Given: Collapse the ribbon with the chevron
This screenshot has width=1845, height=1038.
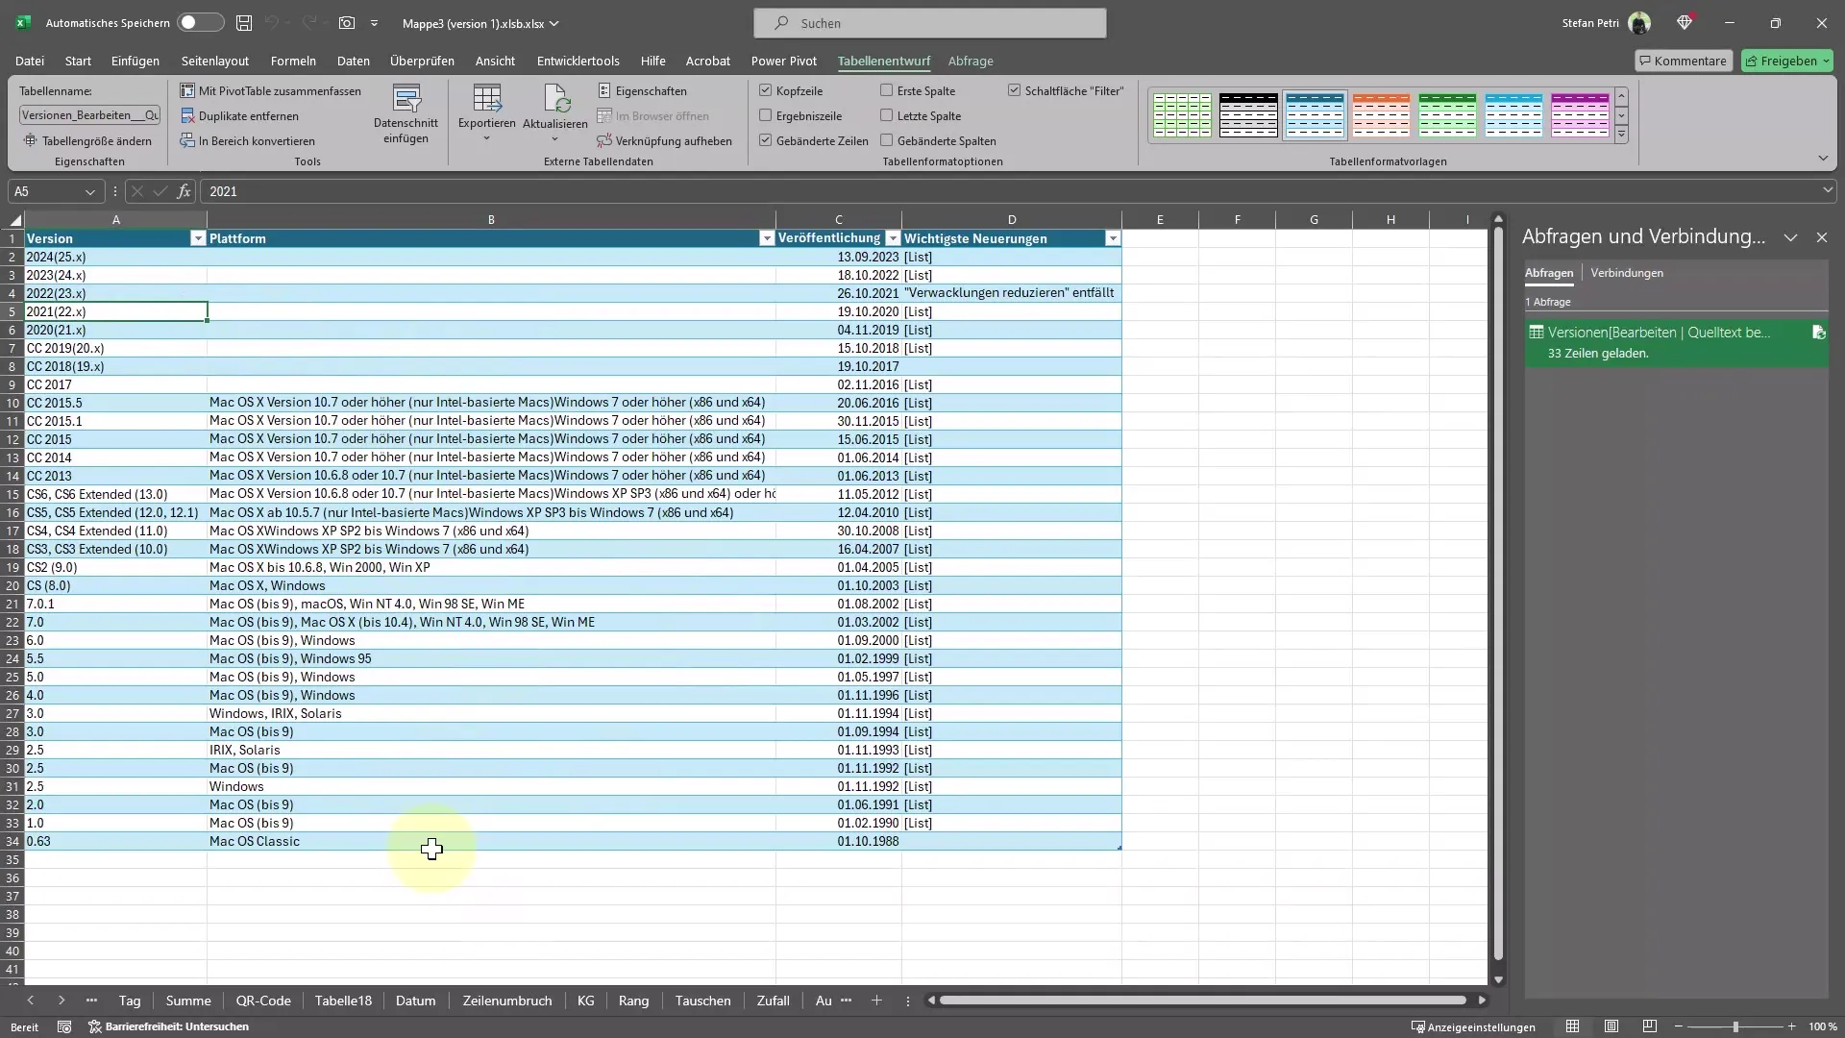Looking at the screenshot, I should [x=1823, y=159].
